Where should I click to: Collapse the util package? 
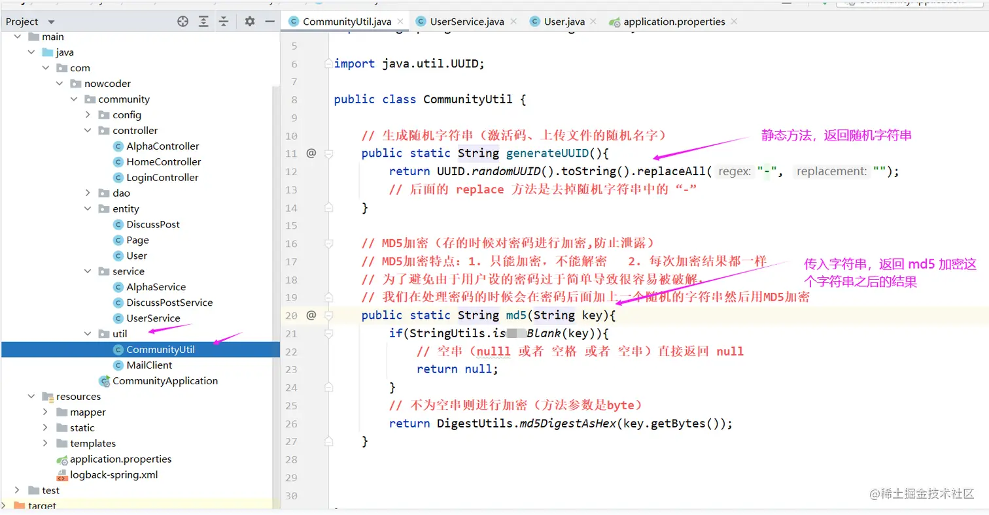pyautogui.click(x=88, y=334)
